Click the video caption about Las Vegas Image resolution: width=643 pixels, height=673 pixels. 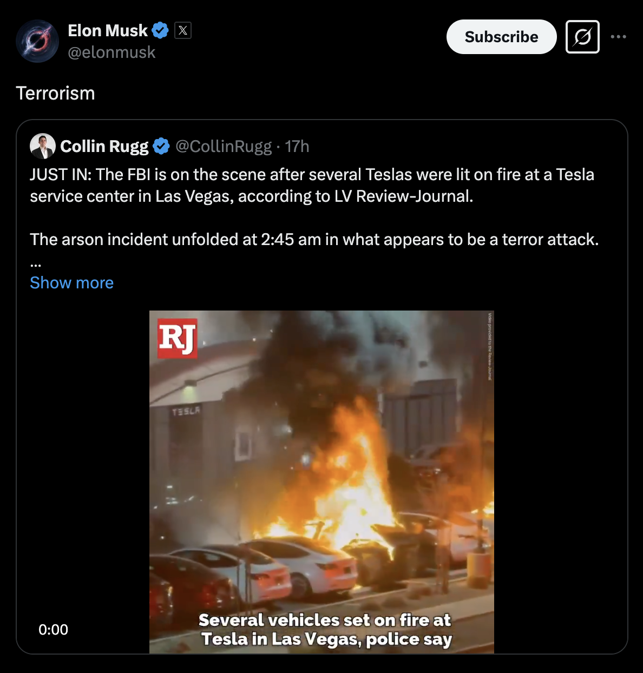(325, 629)
